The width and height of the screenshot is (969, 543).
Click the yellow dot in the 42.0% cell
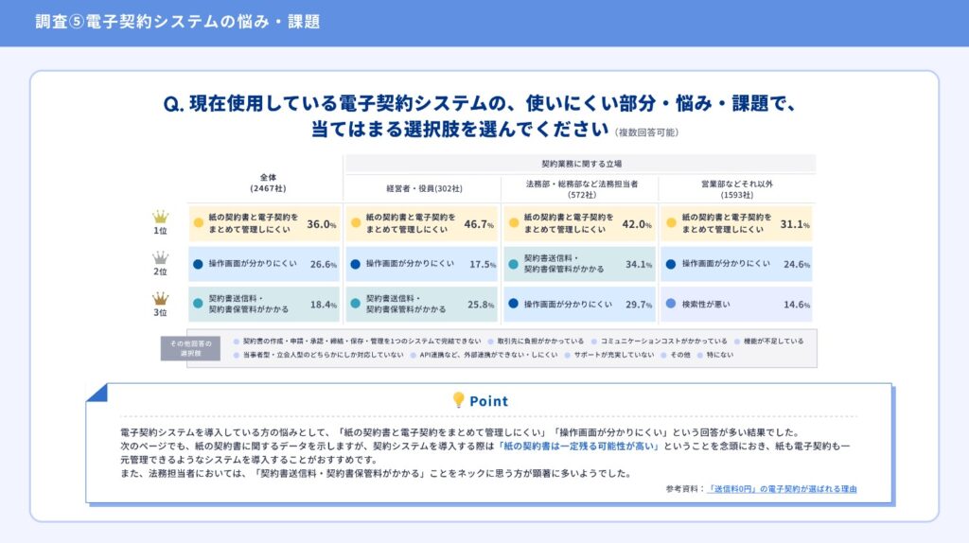(514, 223)
